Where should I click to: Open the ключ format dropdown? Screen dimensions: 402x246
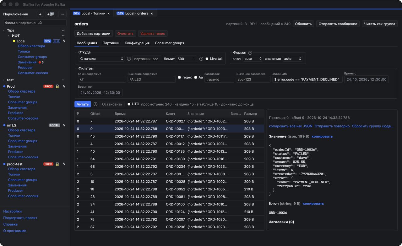(253, 59)
